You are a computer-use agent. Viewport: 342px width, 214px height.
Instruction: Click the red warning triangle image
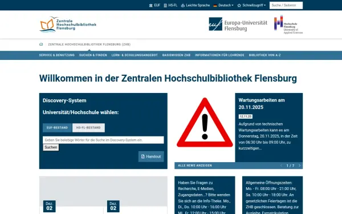(x=205, y=123)
